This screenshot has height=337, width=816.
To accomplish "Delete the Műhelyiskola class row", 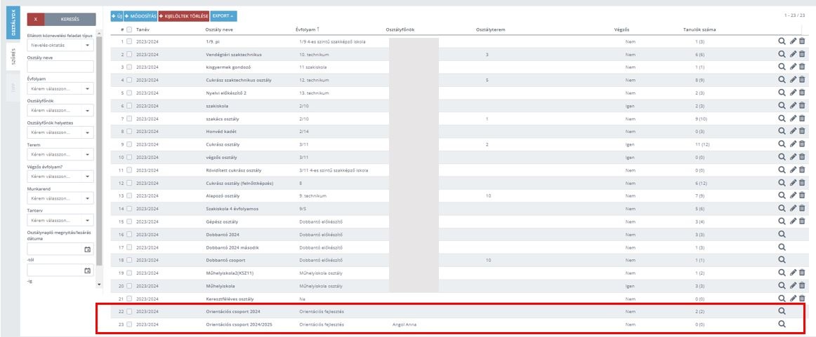I will 802,285.
